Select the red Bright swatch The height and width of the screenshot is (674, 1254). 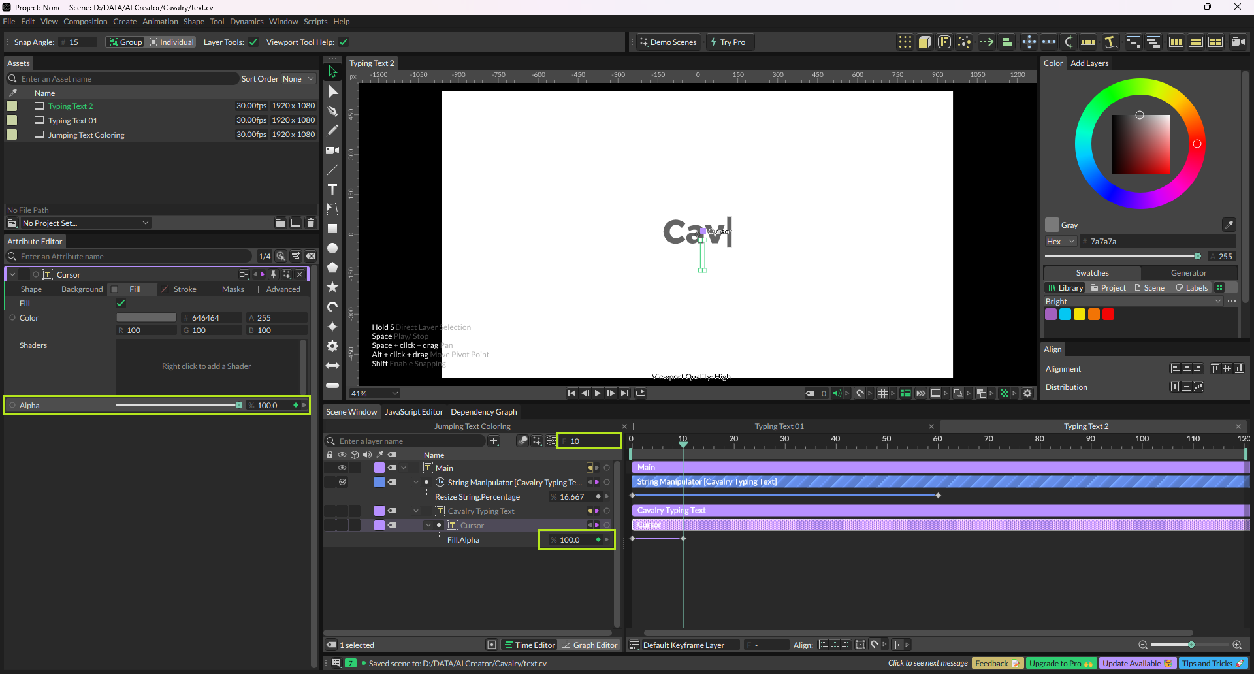[1108, 315]
